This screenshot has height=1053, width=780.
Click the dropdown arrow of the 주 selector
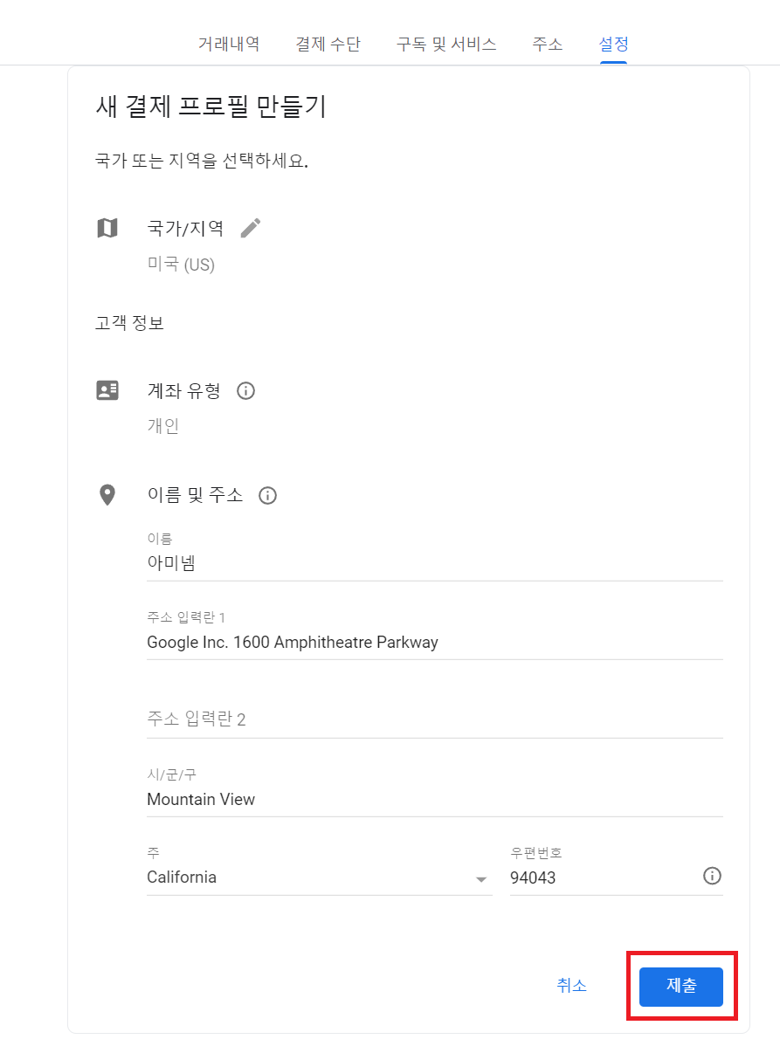tap(481, 879)
